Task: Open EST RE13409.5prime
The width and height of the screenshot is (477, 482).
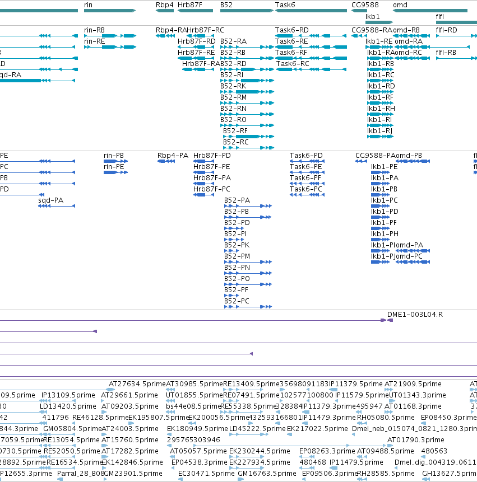Action: 251,384
